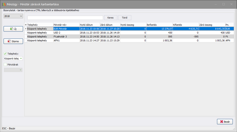
Task: Click closing date 2018.11.27 10:20
Action: [x=110, y=29]
